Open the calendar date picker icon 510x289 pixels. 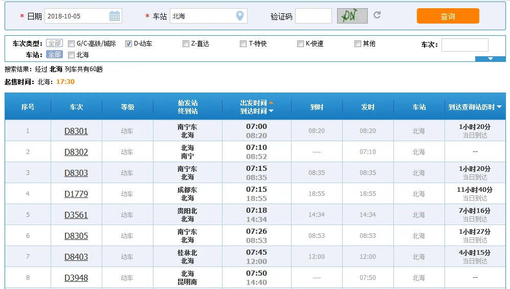(x=115, y=16)
